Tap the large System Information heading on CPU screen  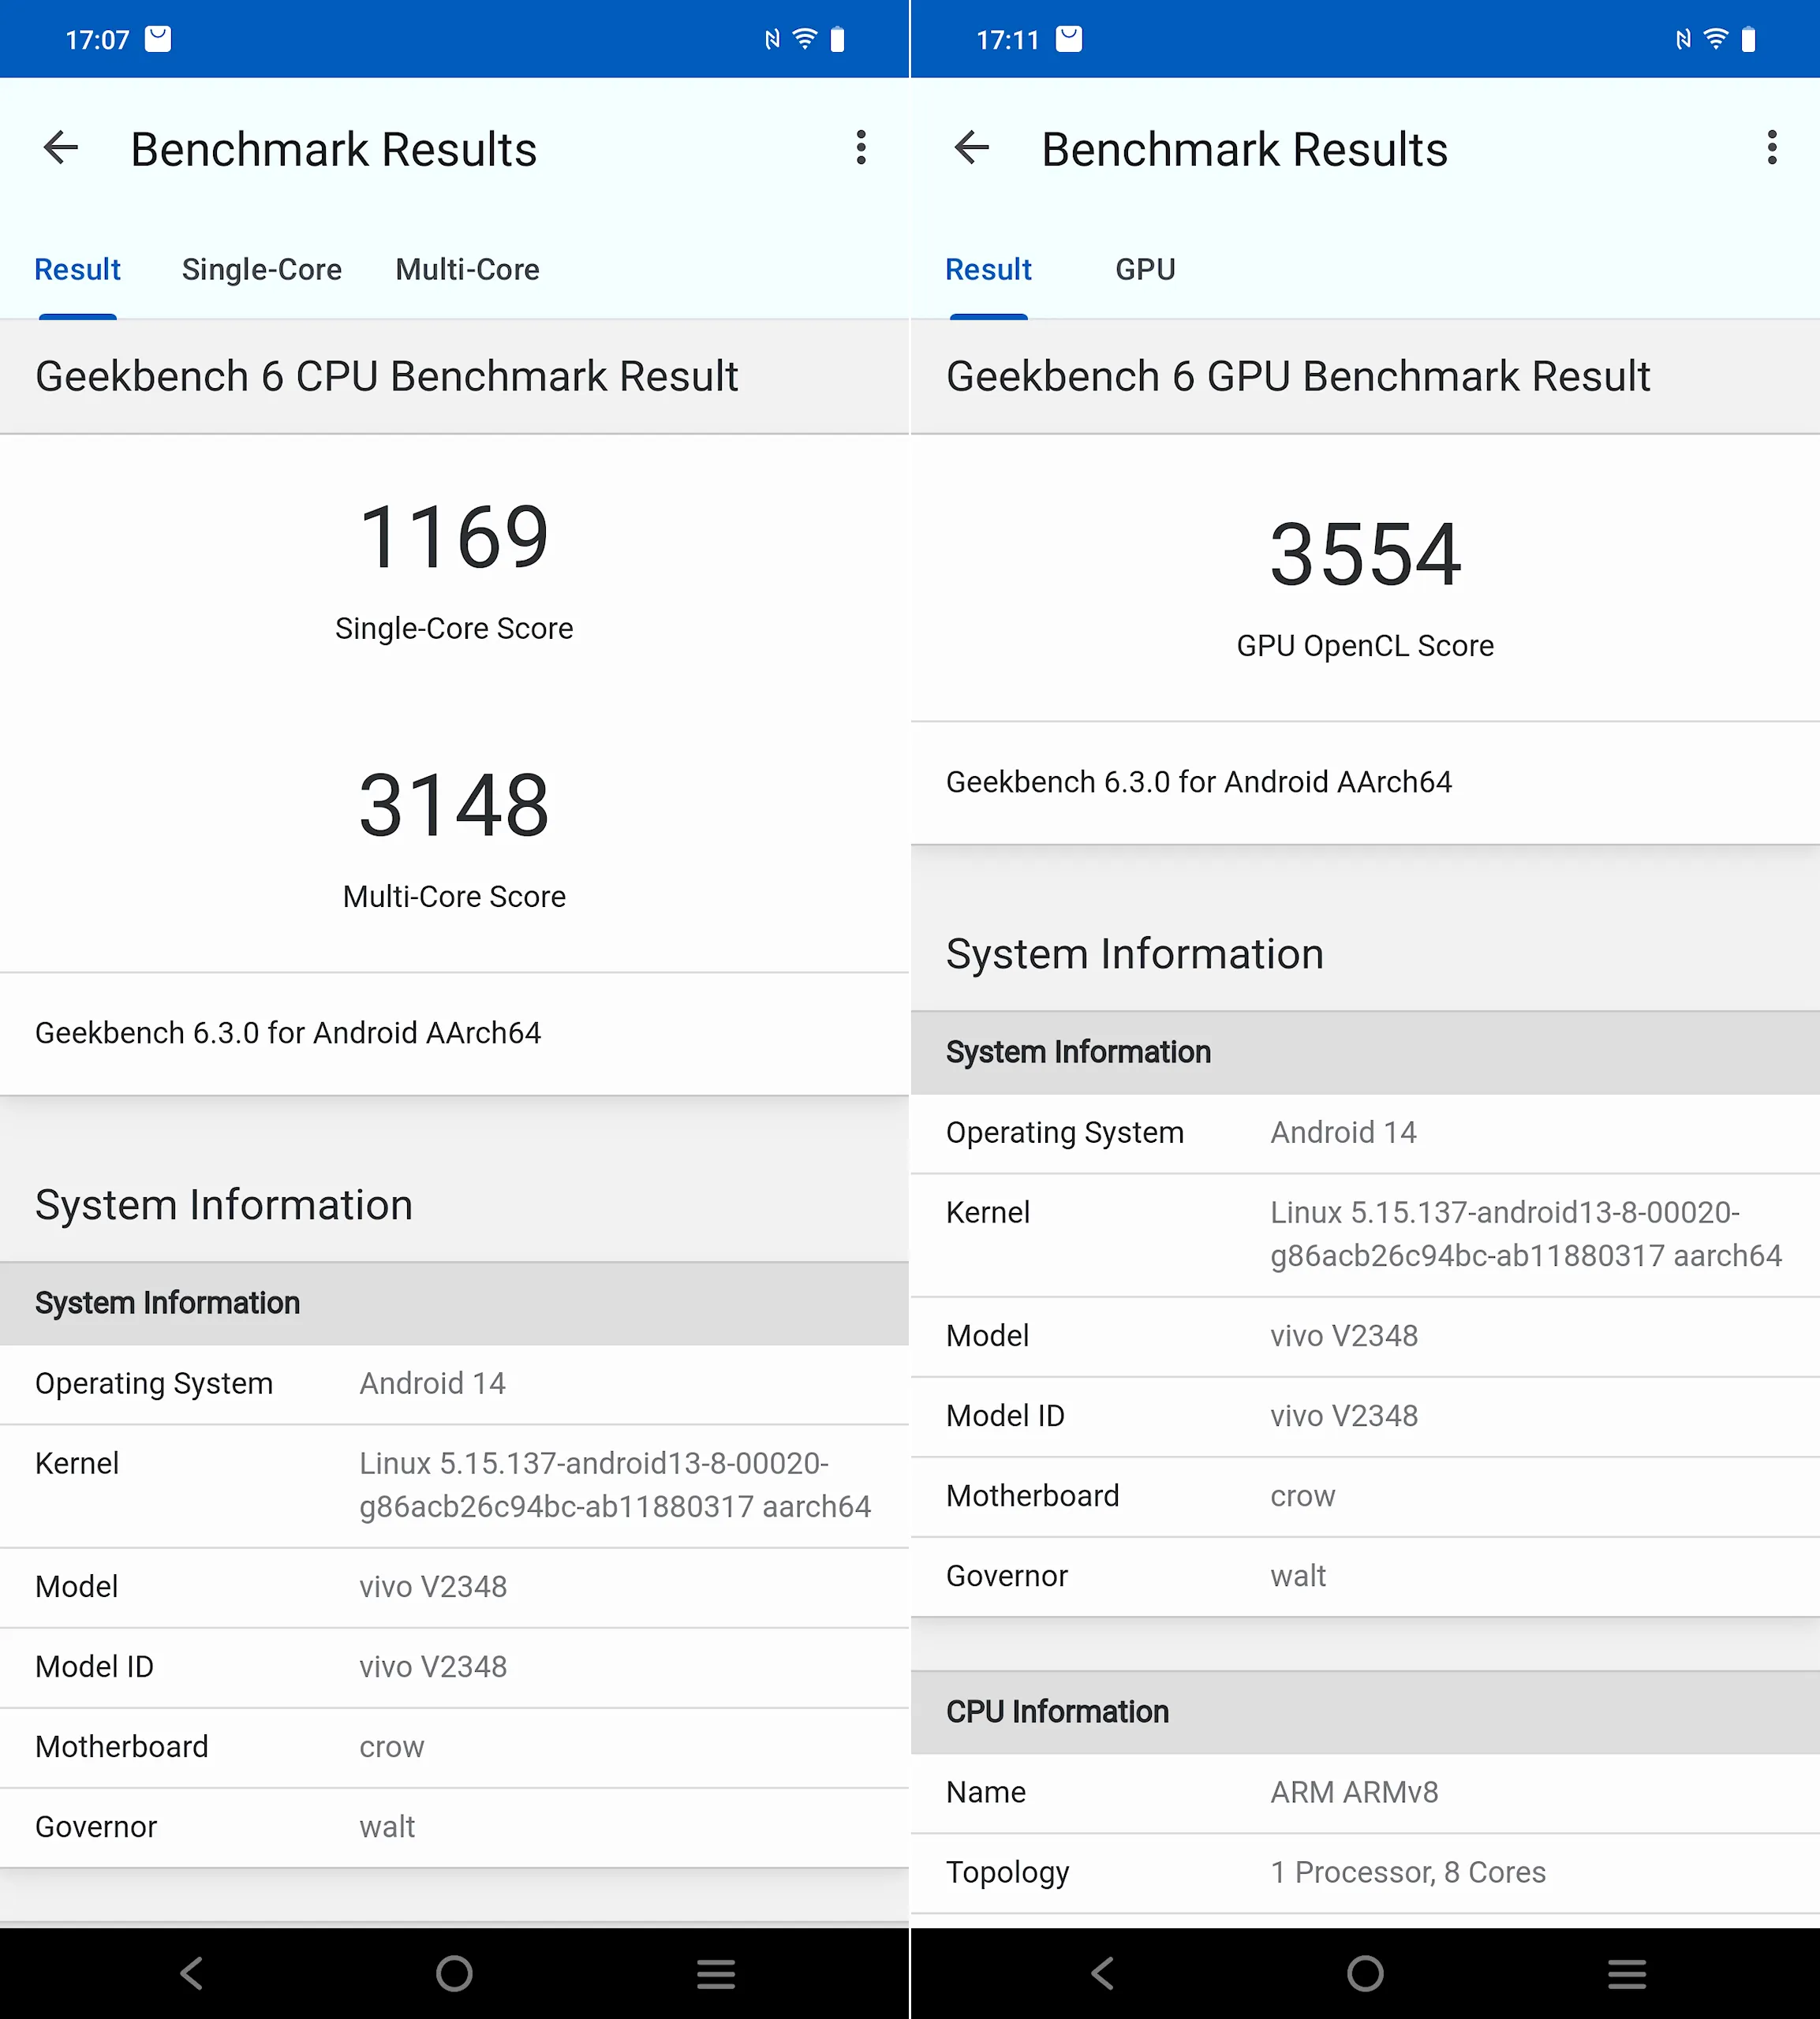pyautogui.click(x=223, y=1204)
